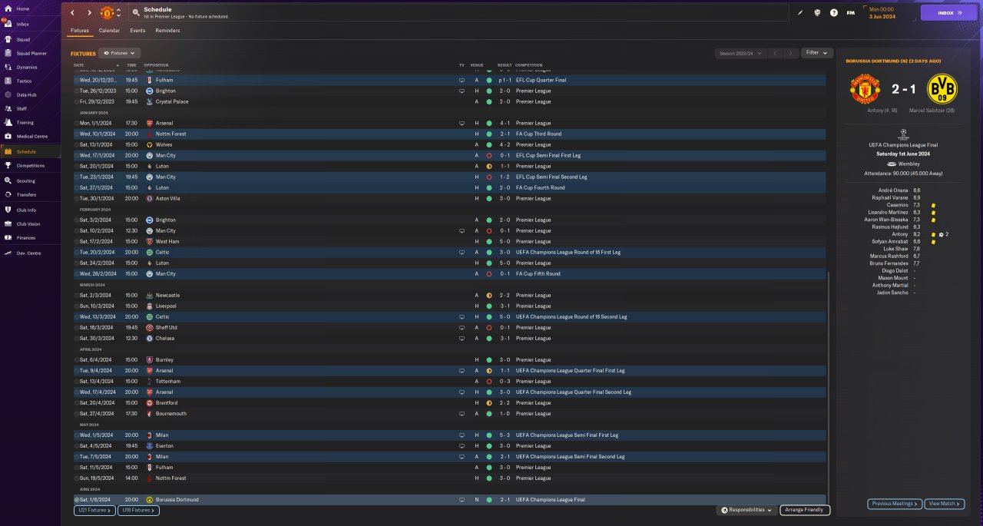
Task: Open the Filter dropdown
Action: point(816,53)
